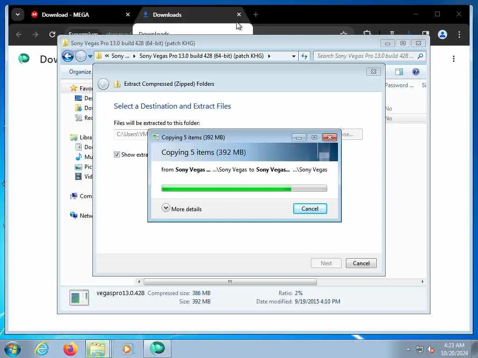Click the search magnifier icon in Explorer
This screenshot has width=478, height=358.
click(421, 56)
